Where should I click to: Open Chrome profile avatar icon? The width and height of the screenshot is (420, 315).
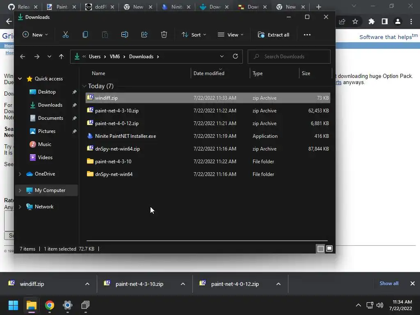(398, 21)
